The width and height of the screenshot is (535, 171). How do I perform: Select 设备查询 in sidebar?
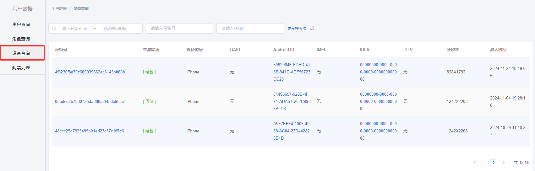click(x=23, y=53)
